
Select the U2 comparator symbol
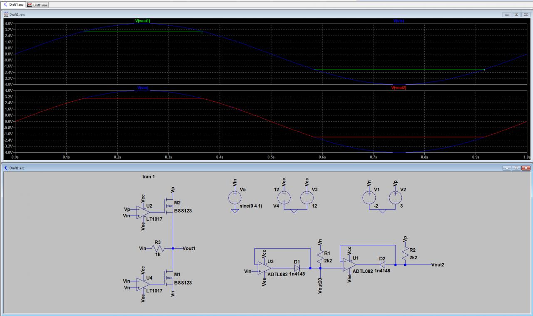144,212
